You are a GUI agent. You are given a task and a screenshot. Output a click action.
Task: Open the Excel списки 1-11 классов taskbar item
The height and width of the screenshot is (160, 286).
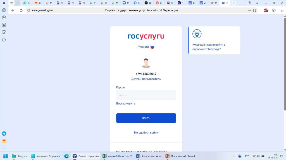(x=118, y=156)
